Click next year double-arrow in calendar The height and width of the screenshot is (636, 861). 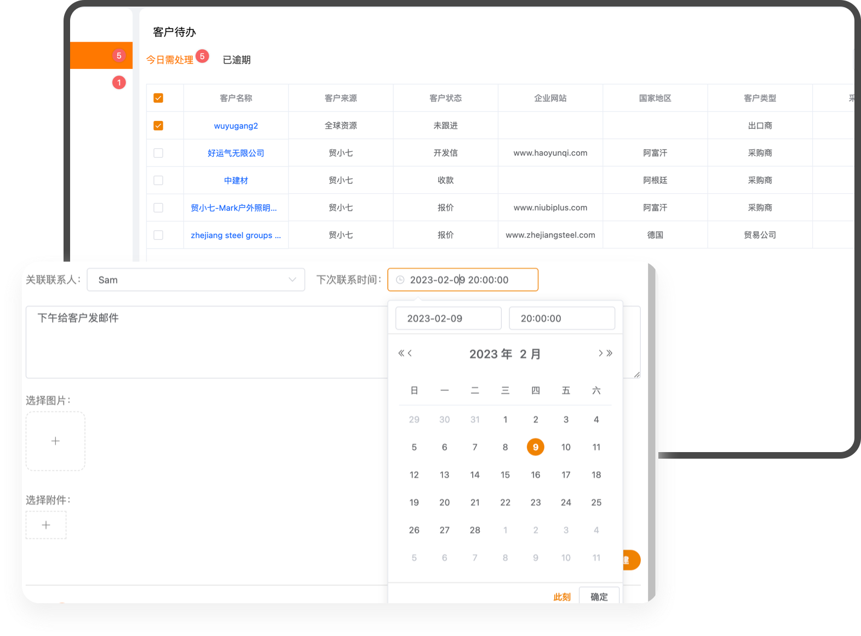[610, 354]
